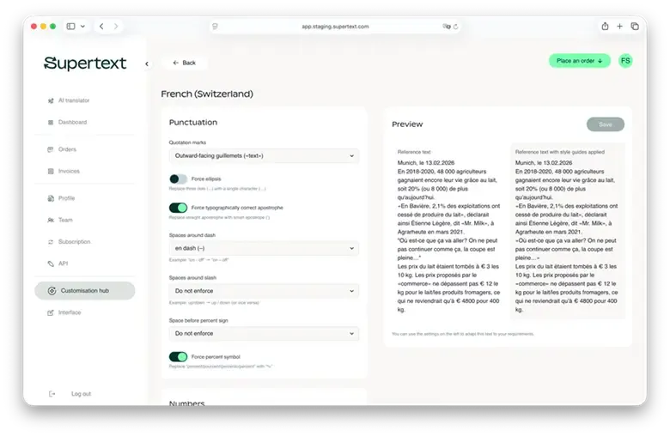Open the Quotation marks dropdown
This screenshot has height=436, width=670.
264,156
